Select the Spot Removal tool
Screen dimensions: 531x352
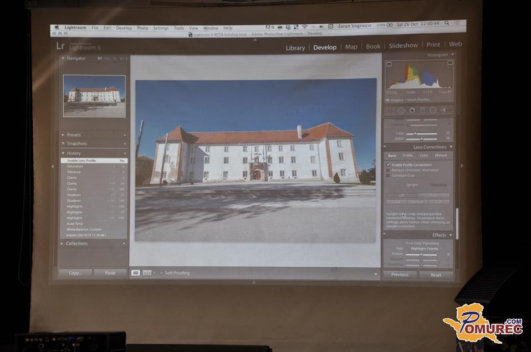tap(401, 110)
